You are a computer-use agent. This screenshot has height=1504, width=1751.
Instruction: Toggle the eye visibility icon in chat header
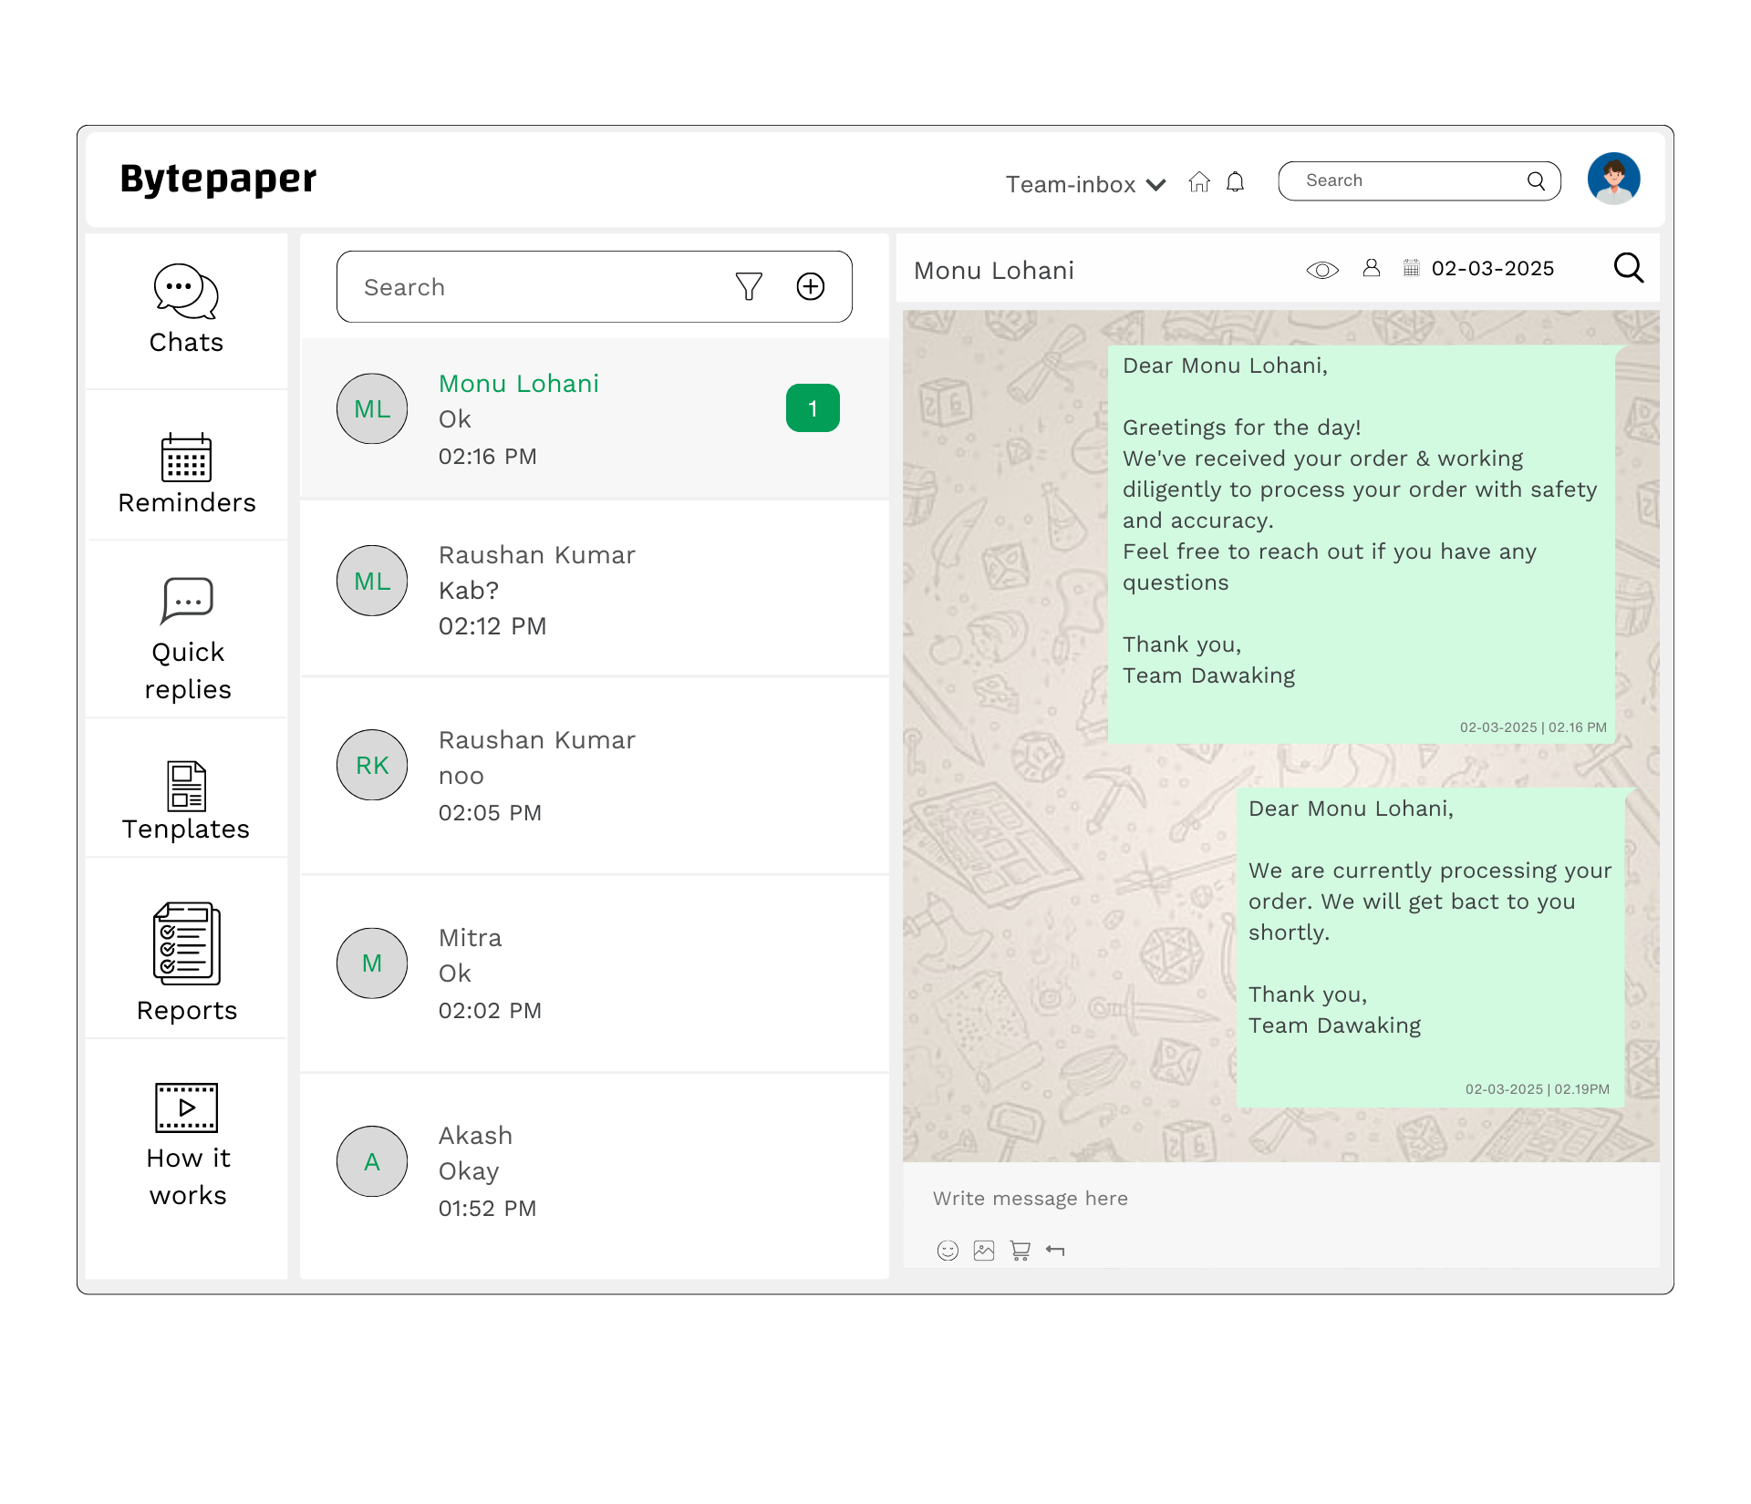click(1322, 270)
